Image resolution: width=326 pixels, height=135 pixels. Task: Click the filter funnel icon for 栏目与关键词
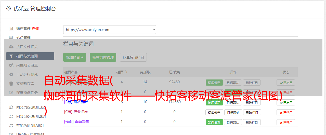click(x=11, y=56)
